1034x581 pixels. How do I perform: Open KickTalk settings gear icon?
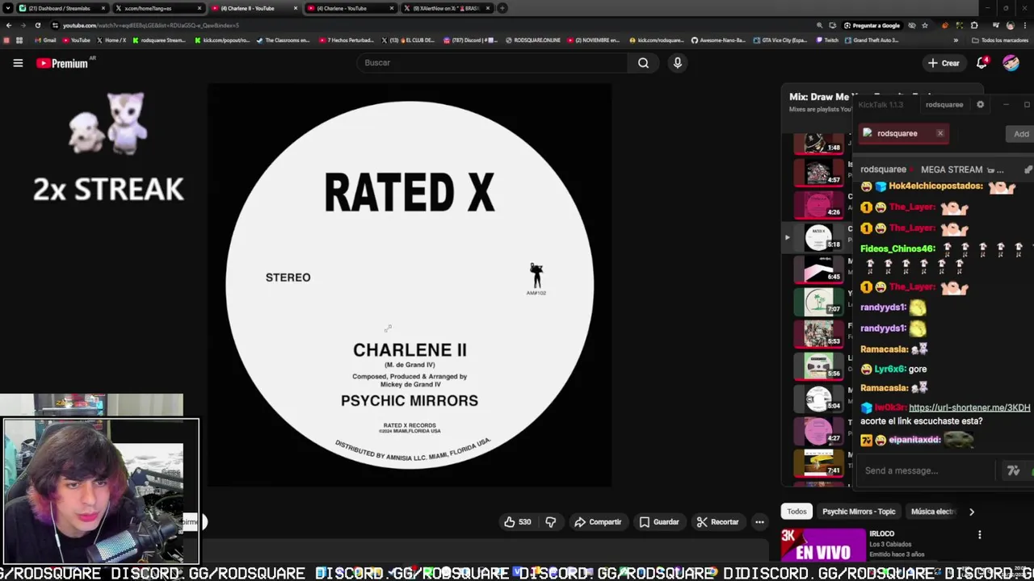click(x=981, y=104)
